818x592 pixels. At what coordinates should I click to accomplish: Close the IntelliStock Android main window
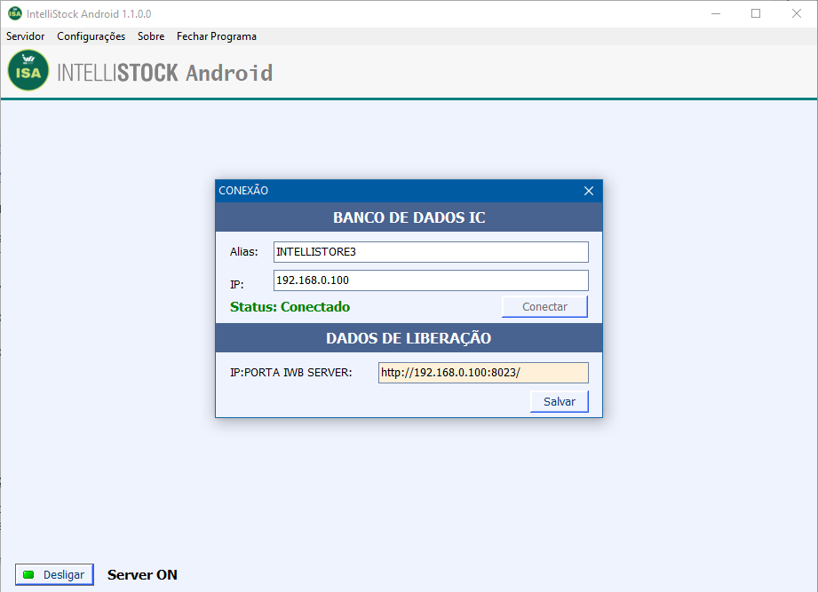coord(797,13)
